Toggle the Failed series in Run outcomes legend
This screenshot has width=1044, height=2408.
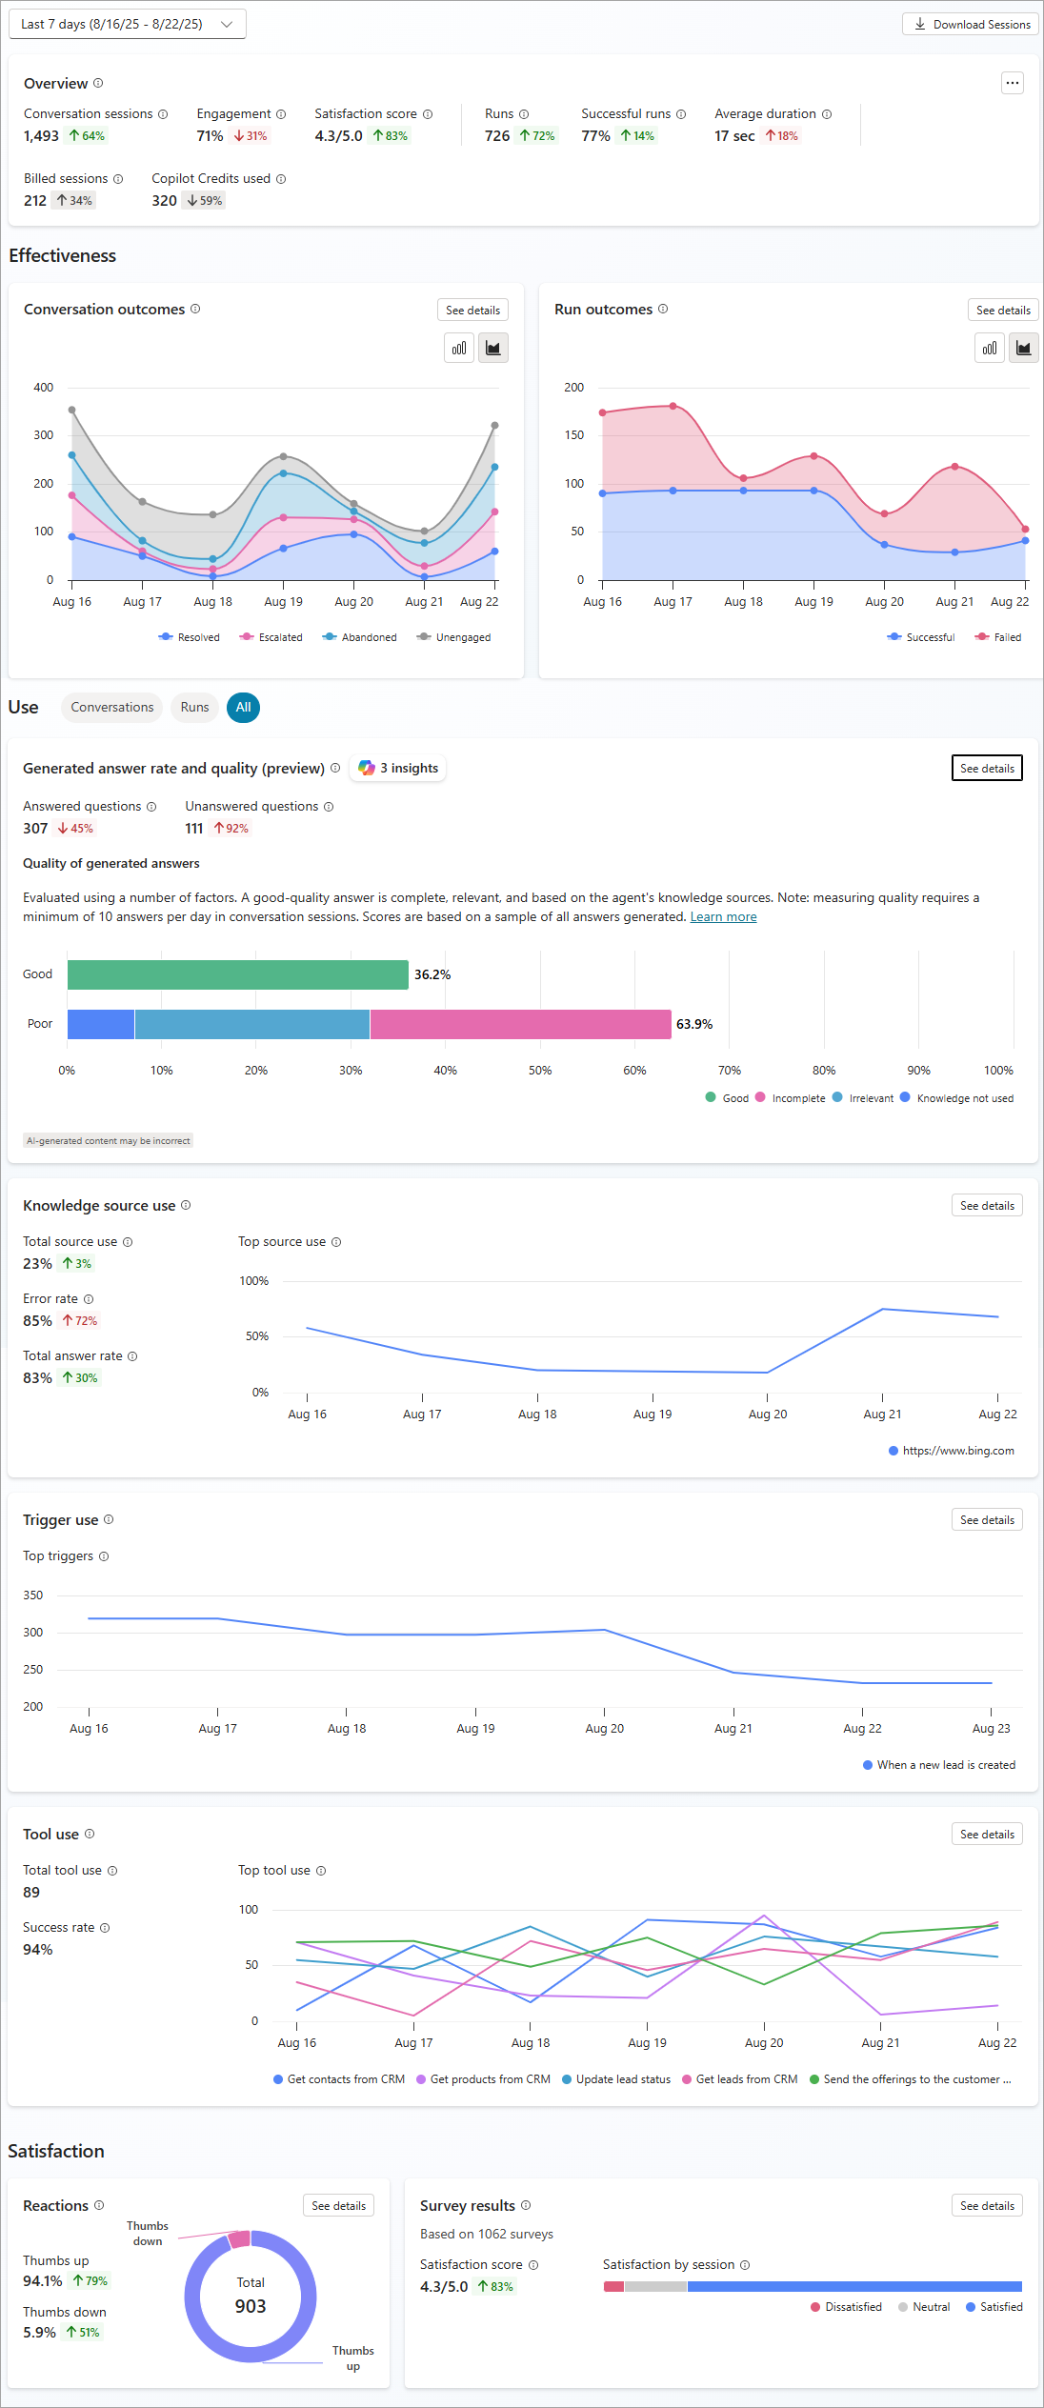point(998,637)
